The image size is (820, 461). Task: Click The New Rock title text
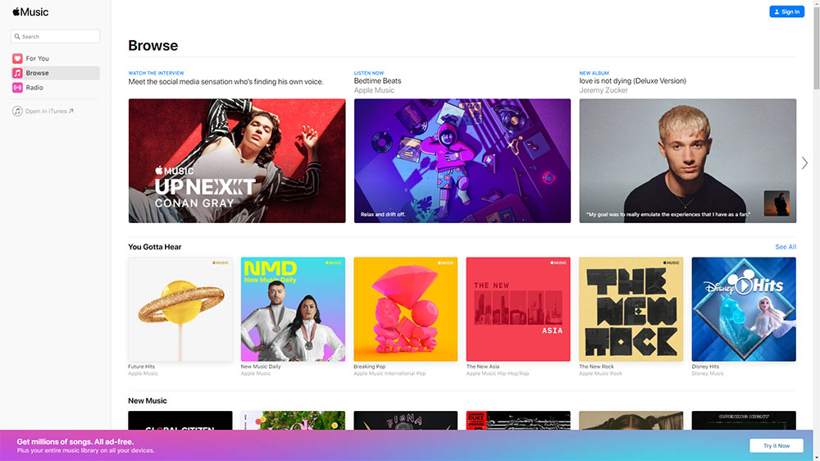597,367
